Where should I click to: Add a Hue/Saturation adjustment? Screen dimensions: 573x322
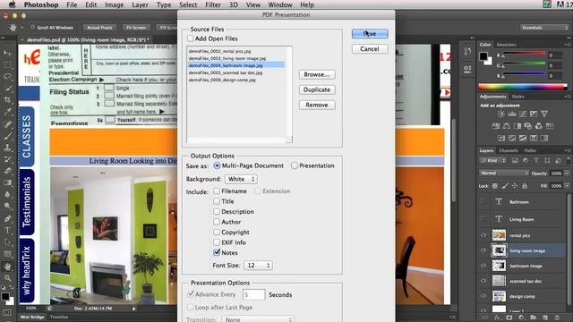(x=495, y=126)
